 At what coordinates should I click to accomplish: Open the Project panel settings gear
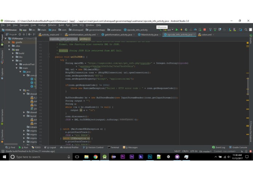(29, 34)
